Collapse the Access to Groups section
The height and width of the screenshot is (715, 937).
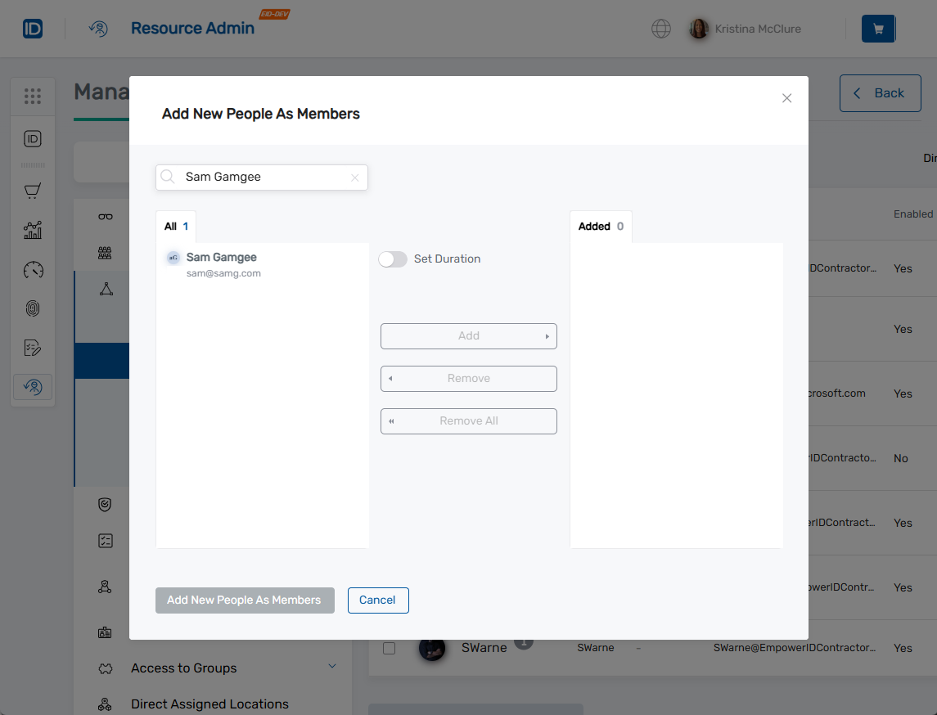[x=332, y=667]
